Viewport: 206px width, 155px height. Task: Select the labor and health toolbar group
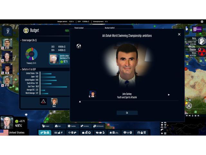pyautogui.click(x=86, y=132)
